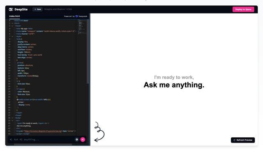This screenshot has width=263, height=150.
Task: Collapse the head tag on line 3
Action: 12,26
